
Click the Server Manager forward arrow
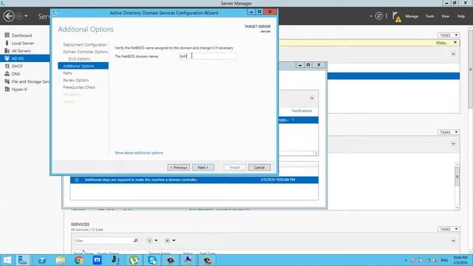(x=19, y=16)
